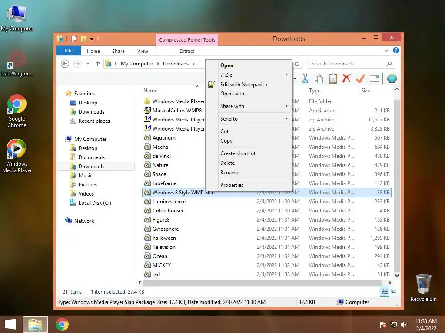Switch to large icons view in status bar
The height and width of the screenshot is (333, 445).
click(x=394, y=291)
